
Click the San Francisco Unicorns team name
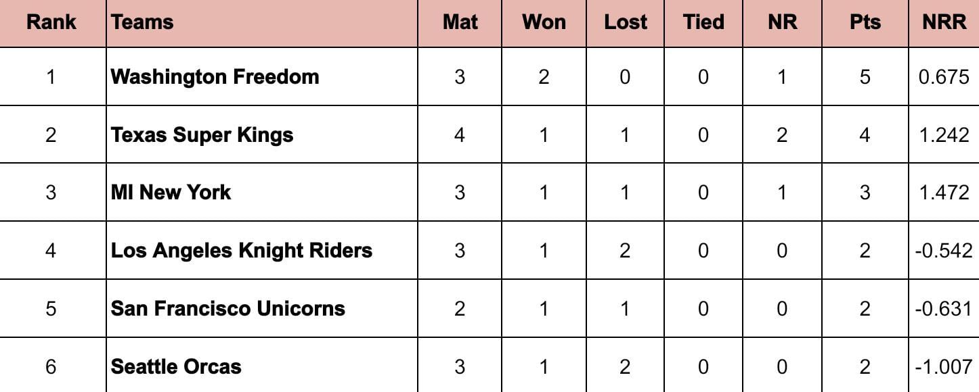pyautogui.click(x=227, y=309)
